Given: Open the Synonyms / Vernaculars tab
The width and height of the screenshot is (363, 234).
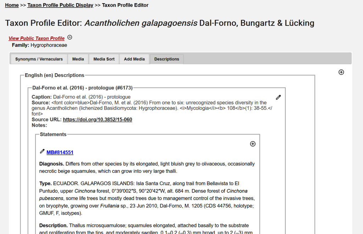Looking at the screenshot, I should (39, 59).
